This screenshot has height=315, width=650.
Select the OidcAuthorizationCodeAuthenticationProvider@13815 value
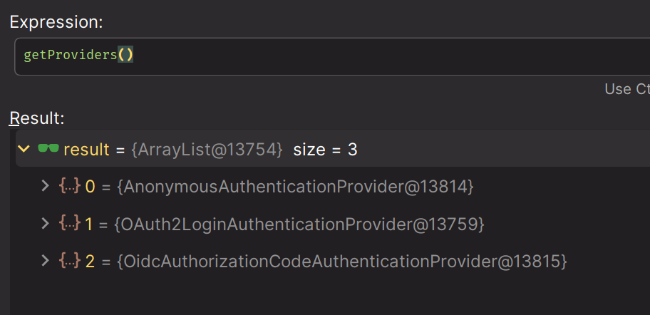pyautogui.click(x=341, y=261)
